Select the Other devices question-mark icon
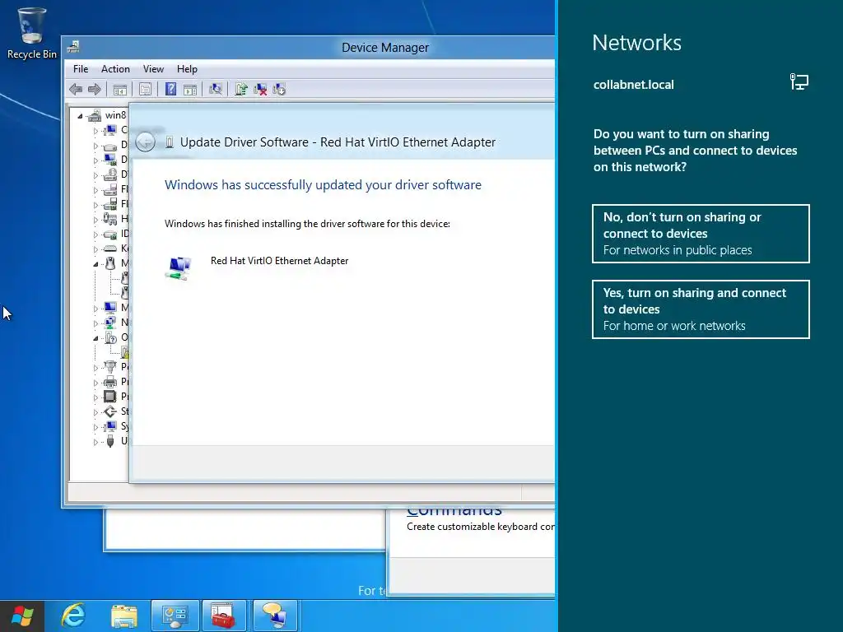This screenshot has height=632, width=843. pos(111,337)
